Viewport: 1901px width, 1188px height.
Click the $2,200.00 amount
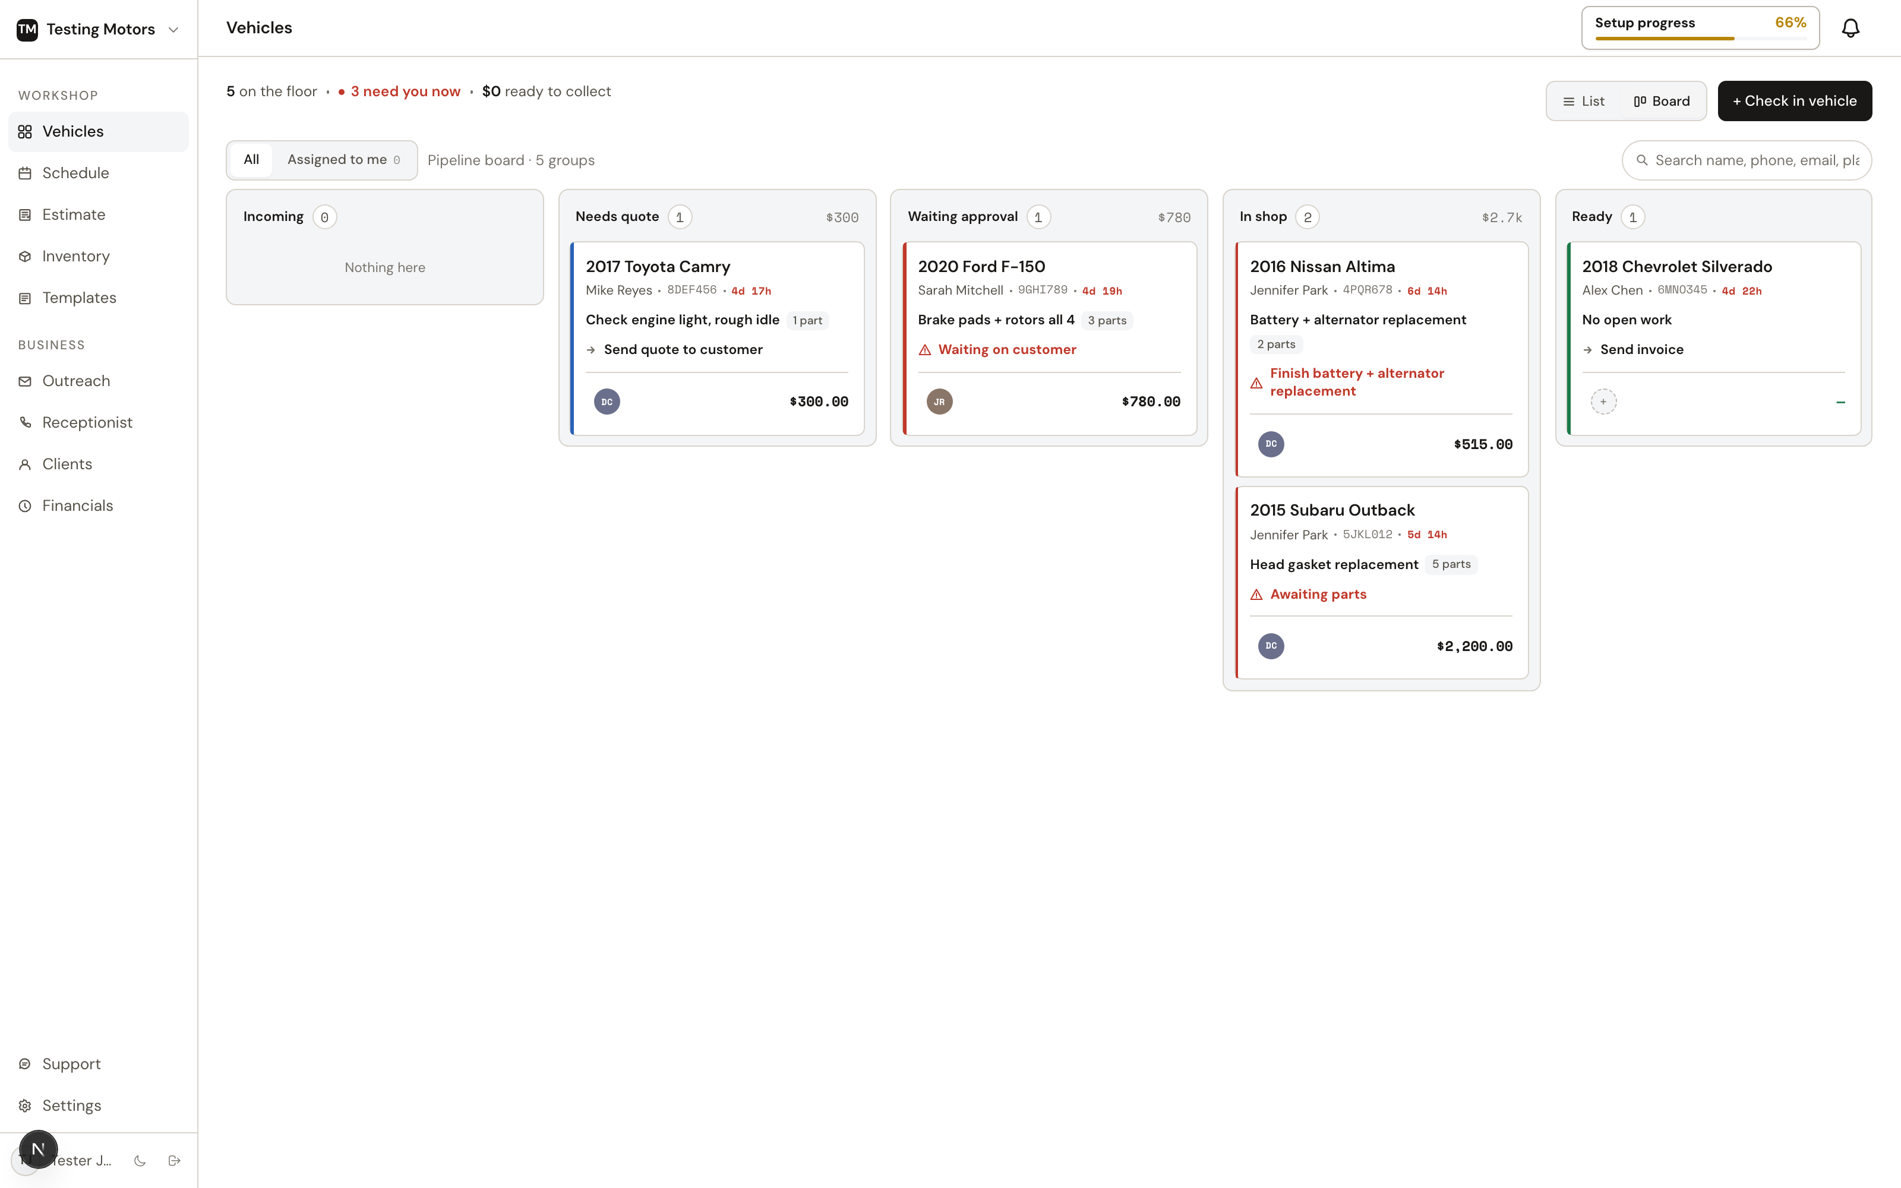point(1474,647)
